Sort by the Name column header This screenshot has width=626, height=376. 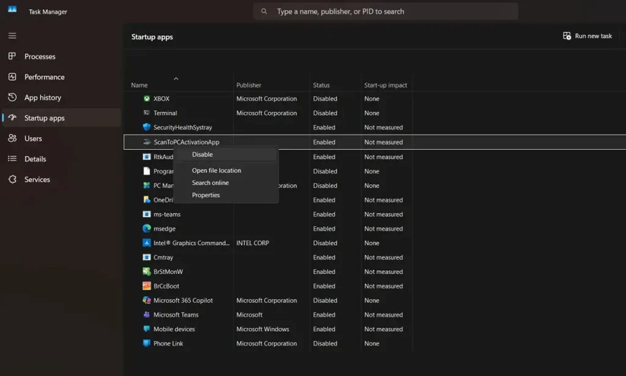coord(139,85)
